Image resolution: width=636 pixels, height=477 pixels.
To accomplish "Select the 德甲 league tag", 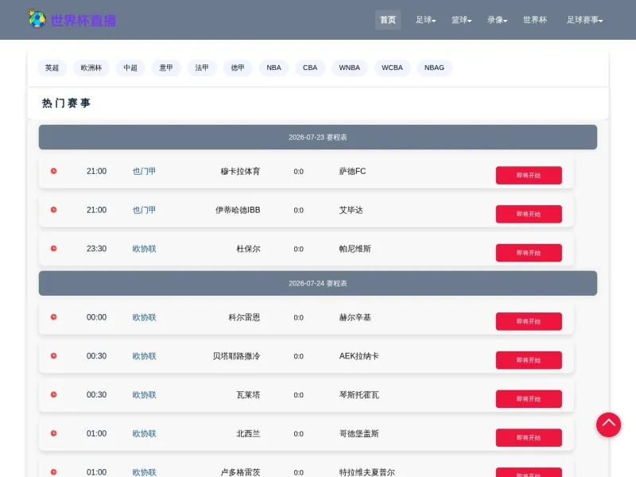I will pos(238,68).
